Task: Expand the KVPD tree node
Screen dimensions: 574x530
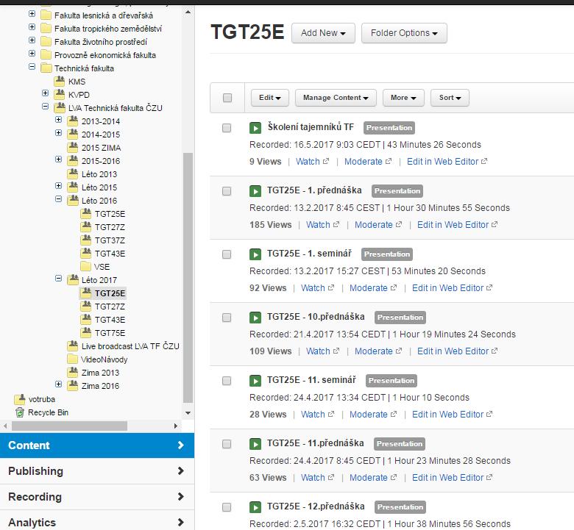Action: (45, 93)
